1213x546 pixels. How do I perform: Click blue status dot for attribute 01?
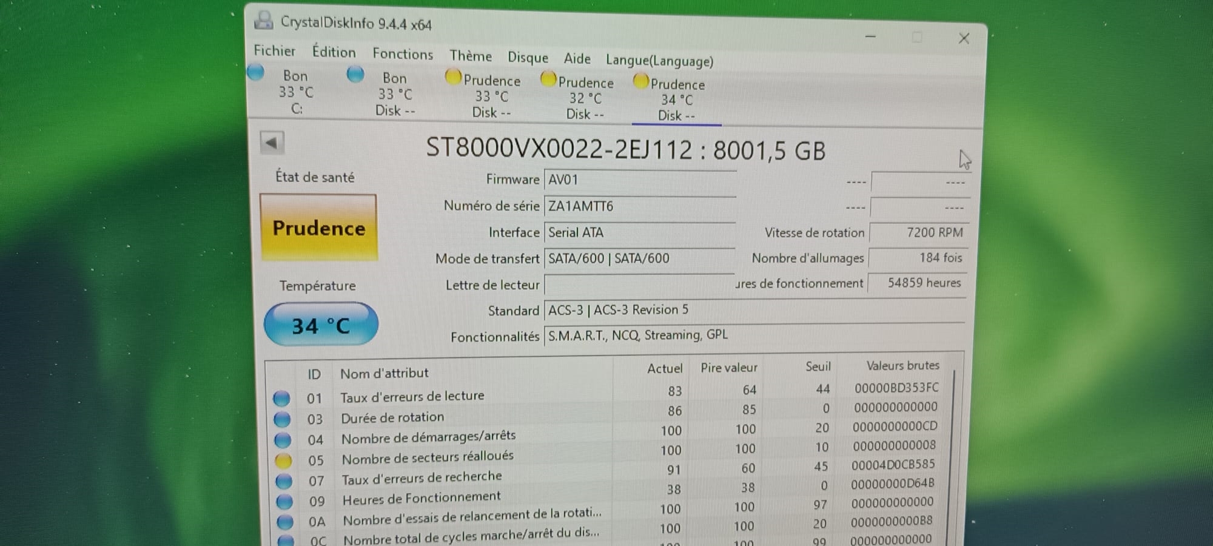281,399
